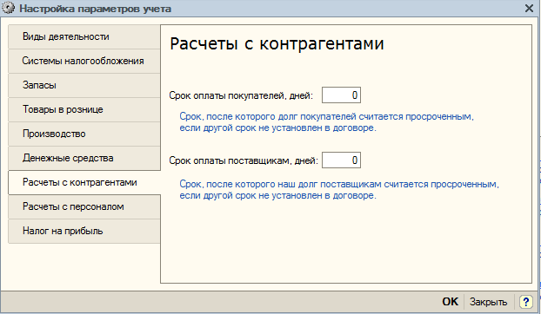This screenshot has width=541, height=314.
Task: Click the Срок оплаты покупателей days field
Action: (341, 95)
